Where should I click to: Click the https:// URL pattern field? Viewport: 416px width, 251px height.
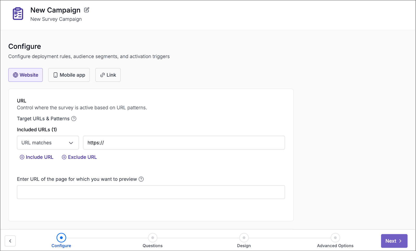pos(184,143)
